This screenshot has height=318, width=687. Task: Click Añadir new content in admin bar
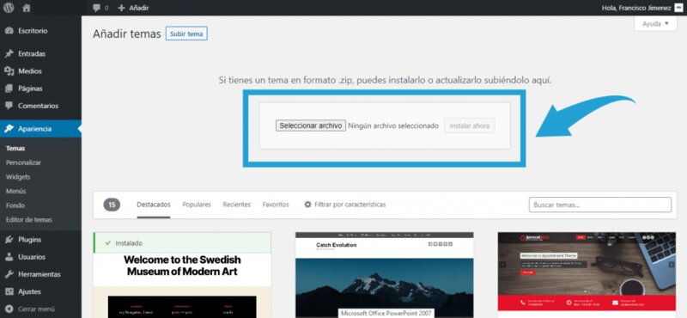[x=133, y=8]
